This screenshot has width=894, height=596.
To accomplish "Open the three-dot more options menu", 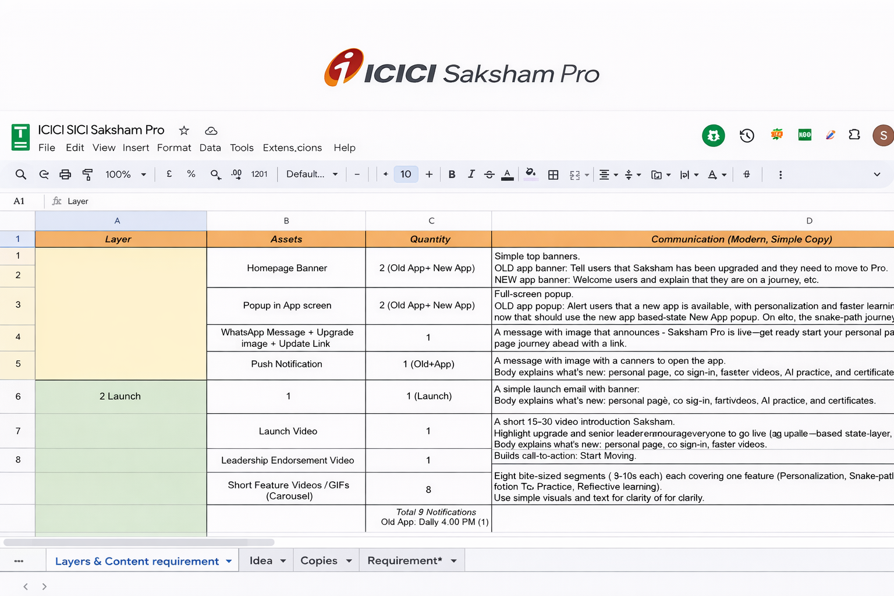I will pos(781,175).
